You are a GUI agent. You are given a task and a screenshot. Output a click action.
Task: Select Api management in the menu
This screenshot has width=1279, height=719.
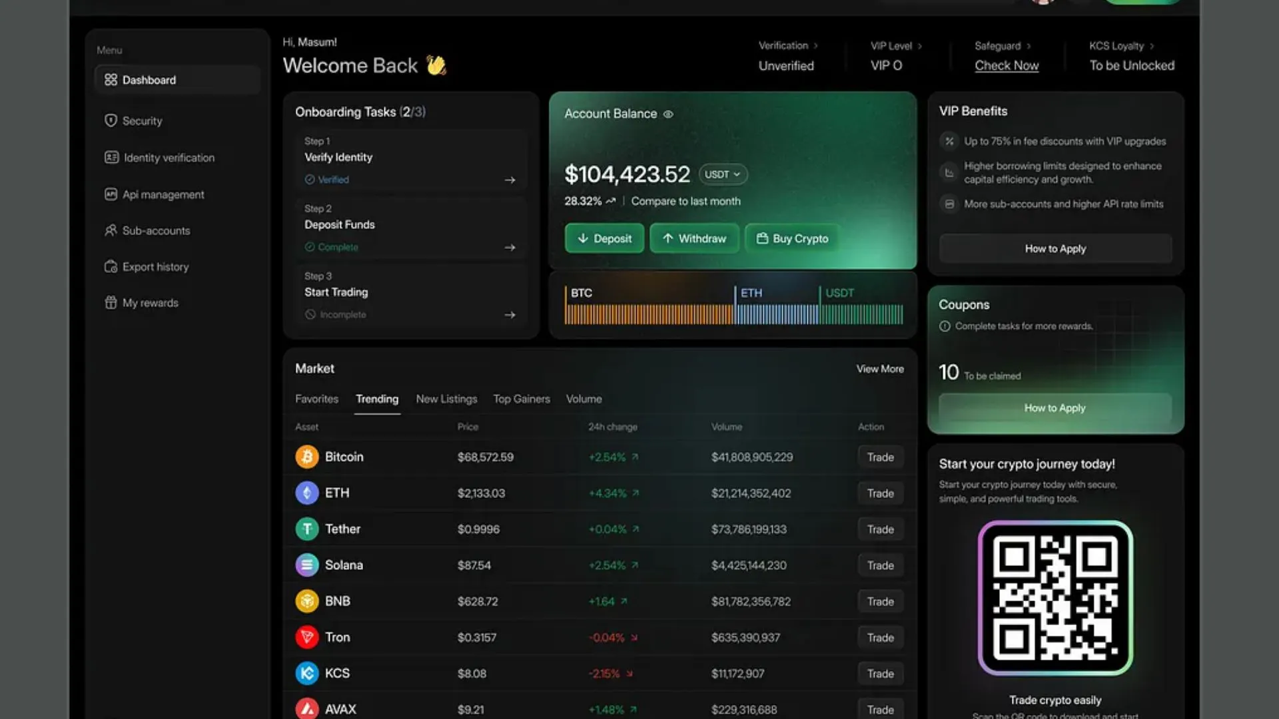pos(155,194)
